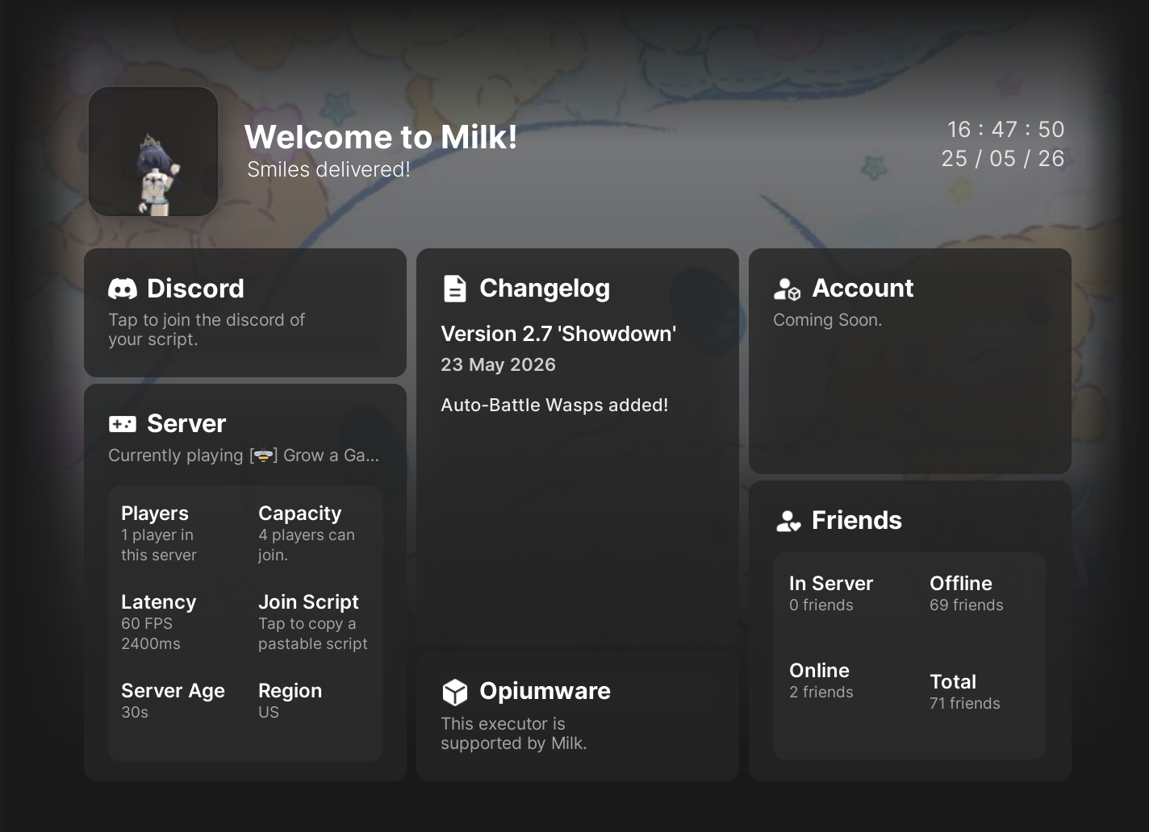The width and height of the screenshot is (1149, 832).
Task: Click the '0 friends' count
Action: coord(821,605)
